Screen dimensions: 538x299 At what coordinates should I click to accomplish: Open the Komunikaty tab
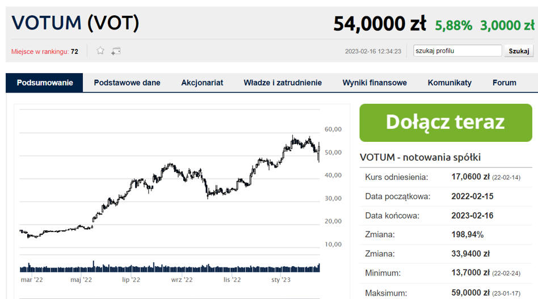[449, 83]
